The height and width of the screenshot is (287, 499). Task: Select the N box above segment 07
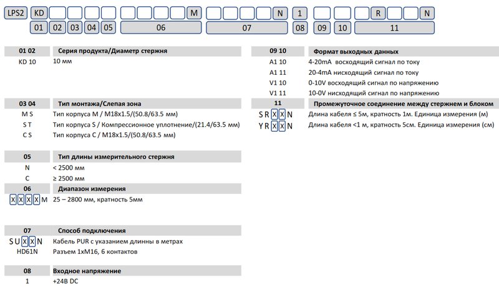(280, 13)
